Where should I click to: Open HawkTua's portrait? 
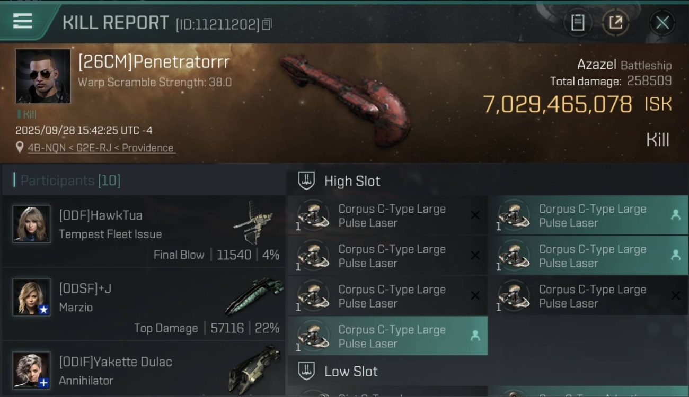point(31,224)
